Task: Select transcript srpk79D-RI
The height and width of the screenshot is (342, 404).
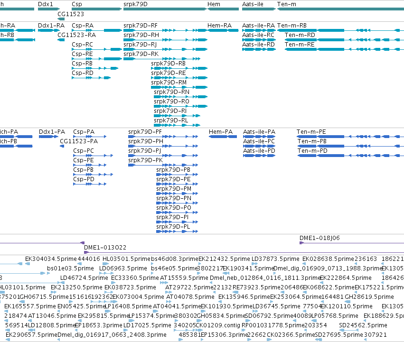Action: 177,116
